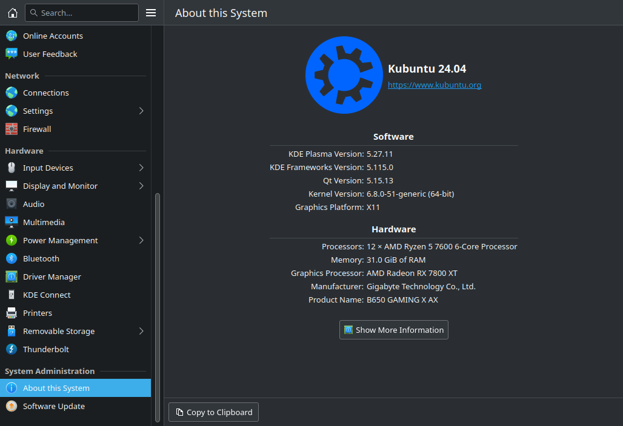Image resolution: width=623 pixels, height=426 pixels.
Task: Click the home icon in sidebar header
Action: (x=13, y=13)
